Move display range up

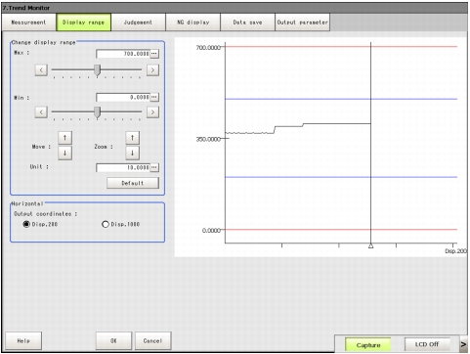click(65, 138)
